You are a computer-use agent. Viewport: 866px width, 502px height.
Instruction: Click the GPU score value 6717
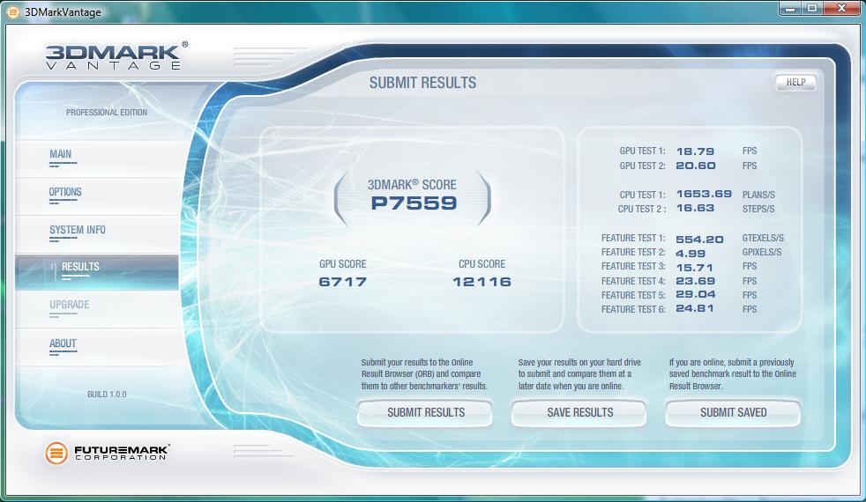pyautogui.click(x=342, y=282)
